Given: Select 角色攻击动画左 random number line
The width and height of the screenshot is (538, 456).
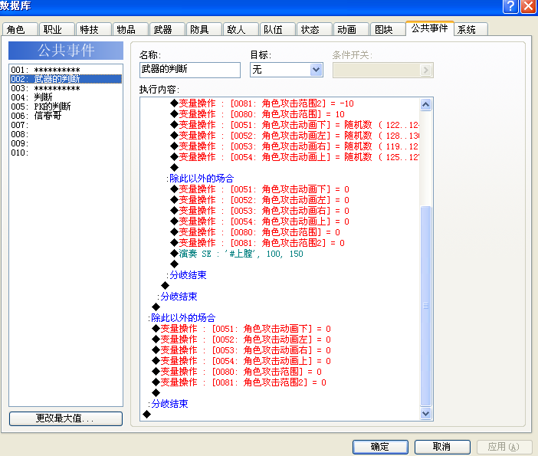Looking at the screenshot, I should 295,136.
